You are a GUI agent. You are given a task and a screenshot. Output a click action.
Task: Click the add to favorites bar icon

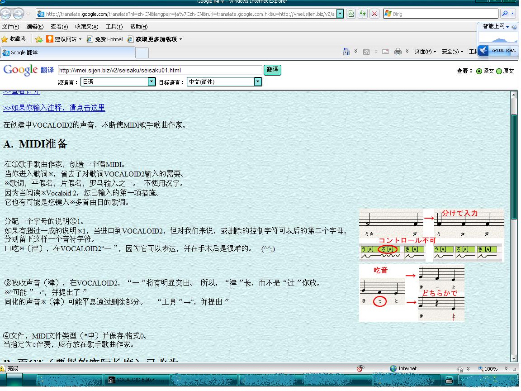[x=39, y=39]
